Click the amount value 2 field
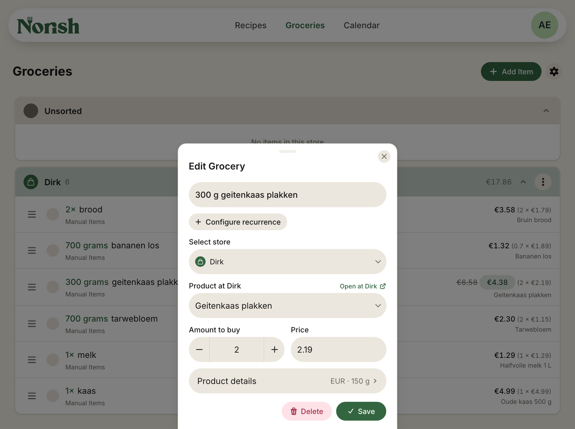575x429 pixels. coord(237,349)
